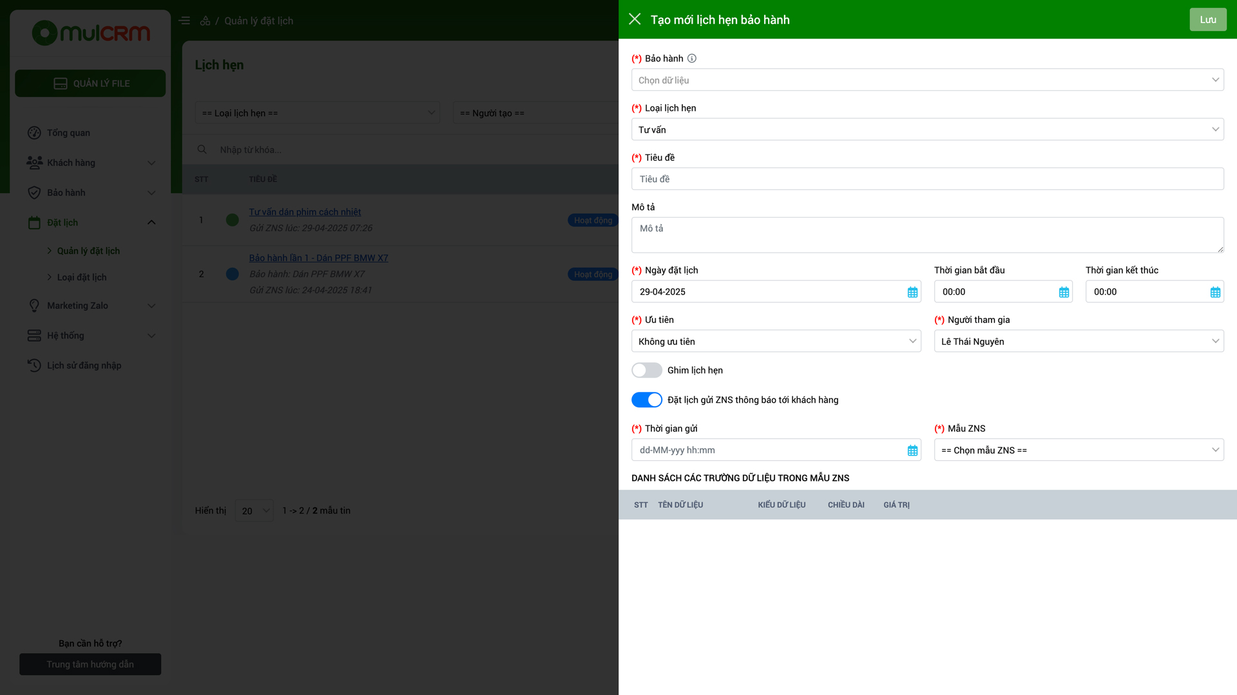Click the Lưu save button
This screenshot has width=1237, height=695.
pos(1207,19)
